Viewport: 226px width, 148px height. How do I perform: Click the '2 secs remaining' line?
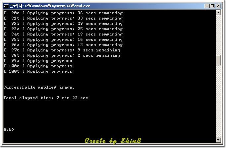(62, 55)
